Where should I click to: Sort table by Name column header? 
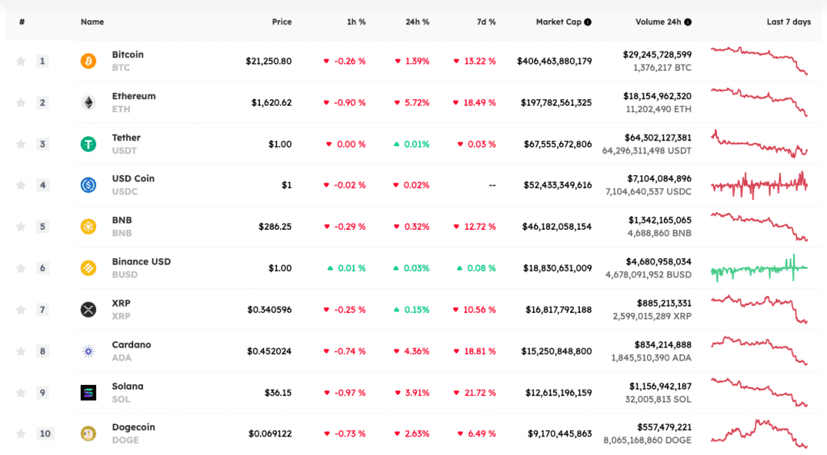tap(92, 22)
